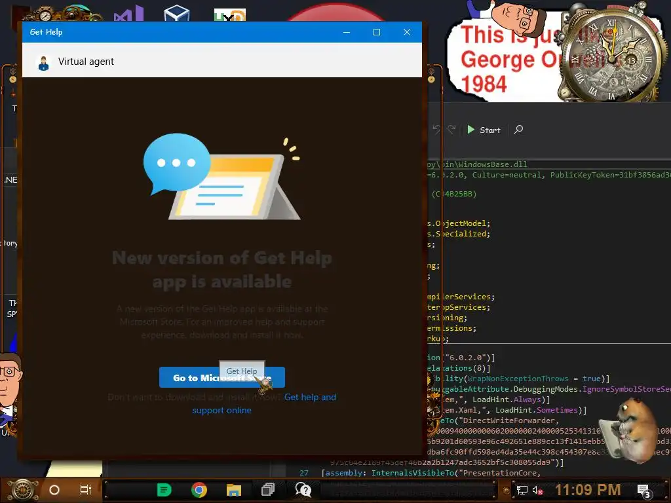
Task: Click the hamster desktop mascot
Action: tap(632, 430)
